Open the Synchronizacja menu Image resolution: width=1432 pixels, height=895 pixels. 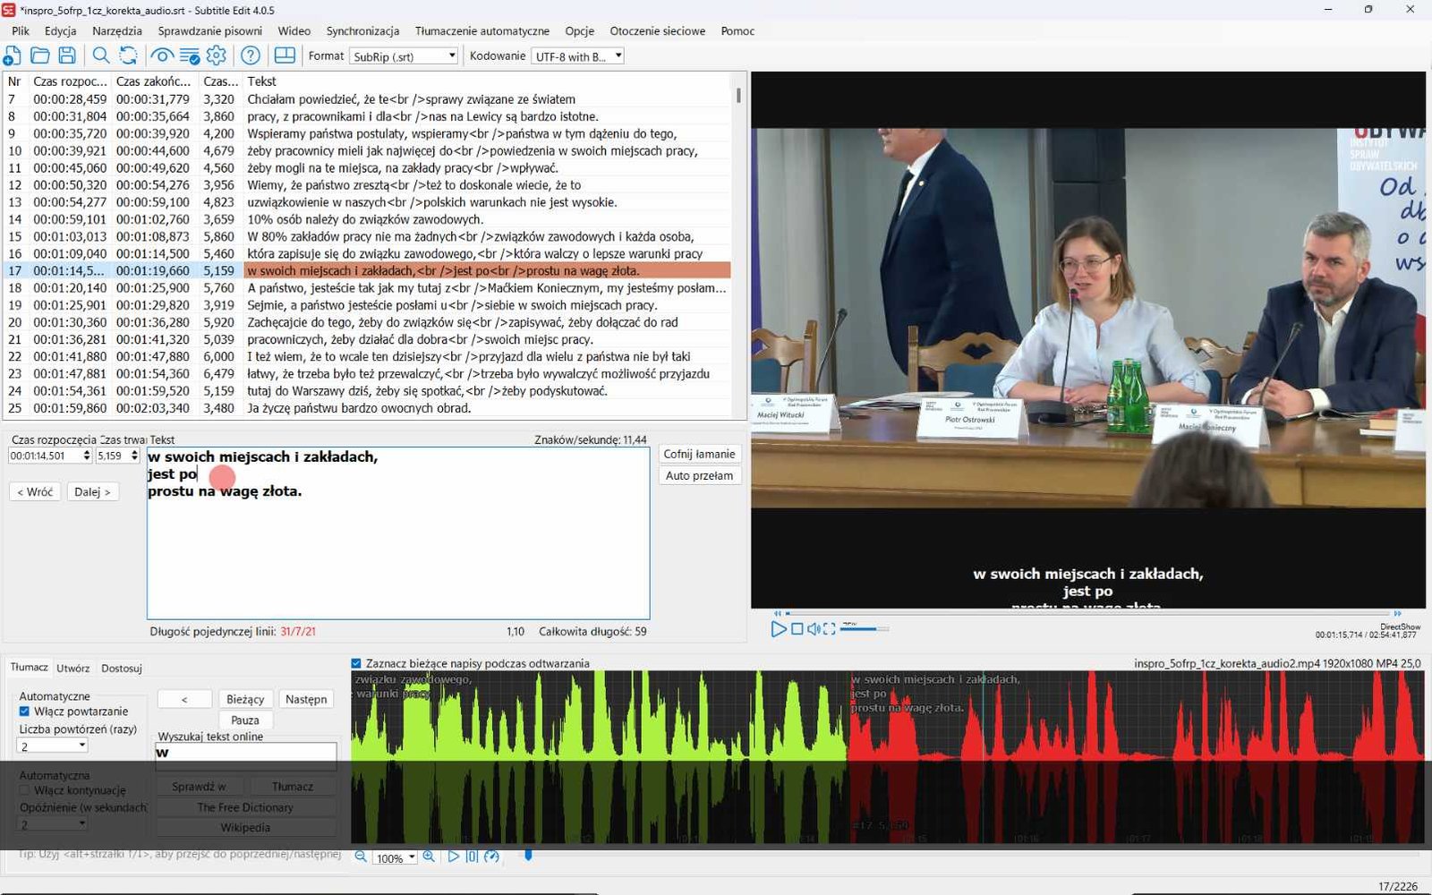point(362,30)
